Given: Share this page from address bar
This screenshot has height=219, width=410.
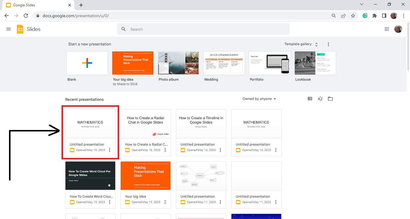Looking at the screenshot, I should [x=343, y=16].
